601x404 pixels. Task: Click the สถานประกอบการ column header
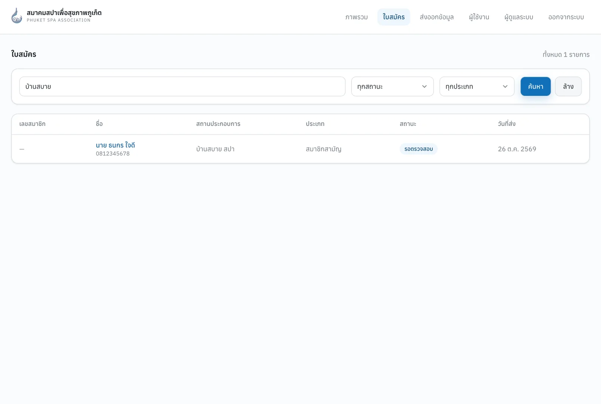pyautogui.click(x=218, y=124)
